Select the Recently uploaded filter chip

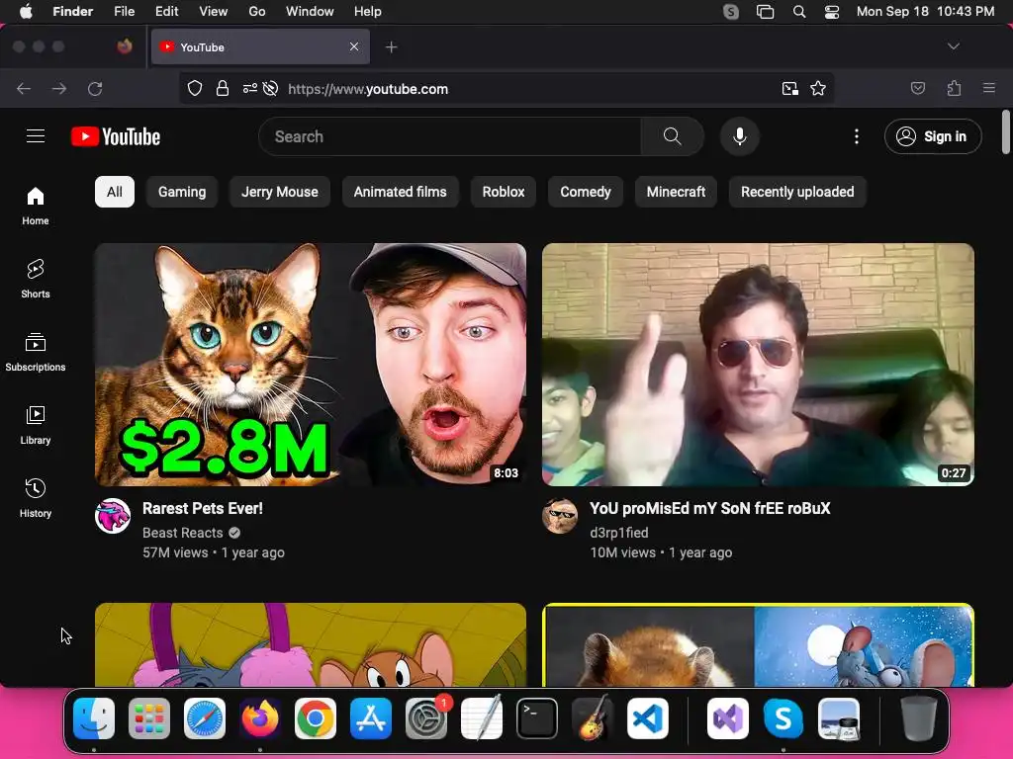[x=797, y=192]
